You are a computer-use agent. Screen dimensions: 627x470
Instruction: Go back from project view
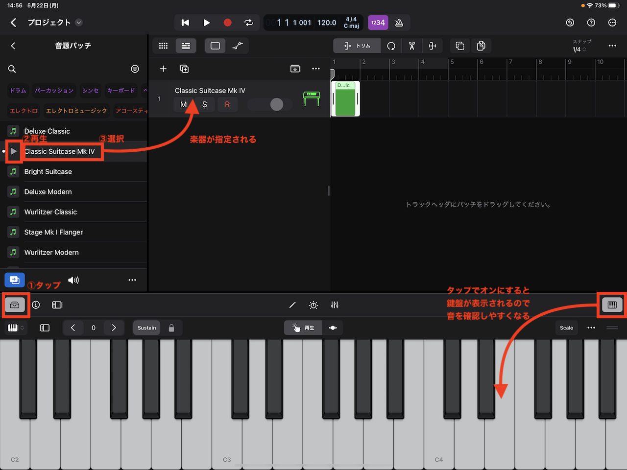point(13,23)
